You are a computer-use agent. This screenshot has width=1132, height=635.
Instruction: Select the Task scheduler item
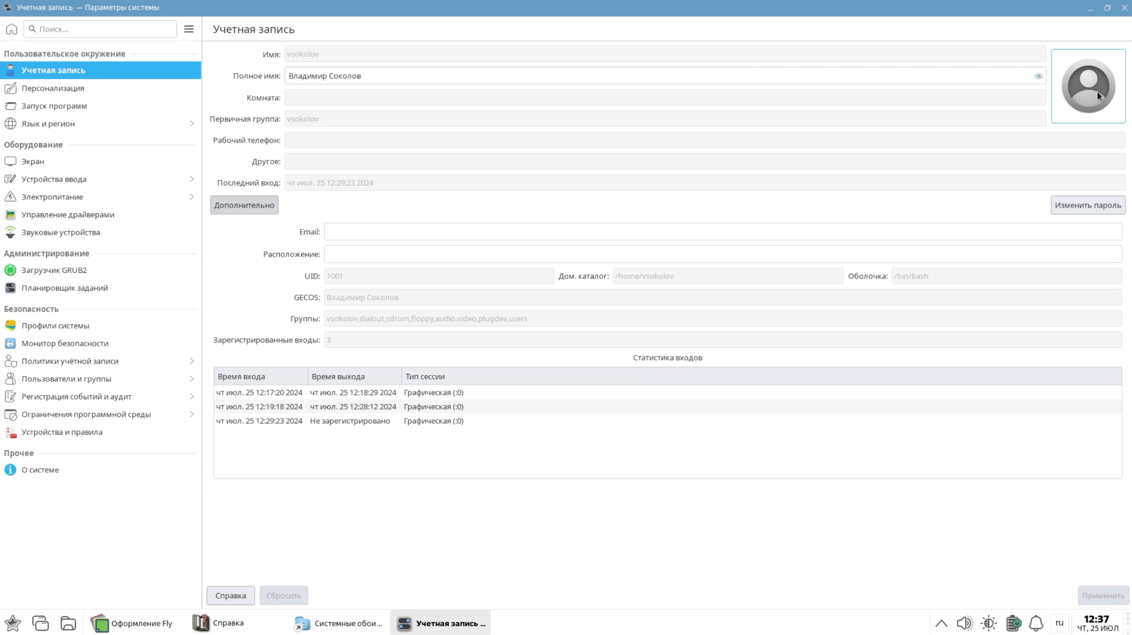click(64, 288)
